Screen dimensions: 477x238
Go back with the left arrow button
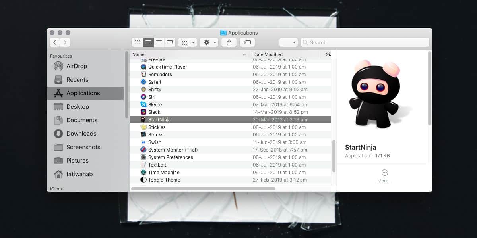tap(55, 42)
